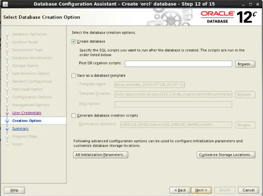Click the Database Identification step label

32,58
